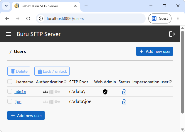This screenshot has width=185, height=132.
Task: Click admin's password authentication abc icon
Action: coord(46,92)
